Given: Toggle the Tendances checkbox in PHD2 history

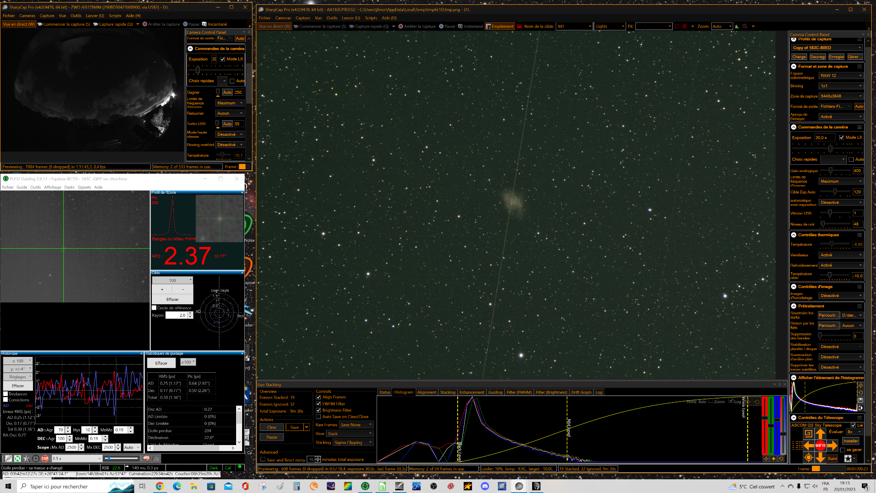Looking at the screenshot, I should (6, 394).
